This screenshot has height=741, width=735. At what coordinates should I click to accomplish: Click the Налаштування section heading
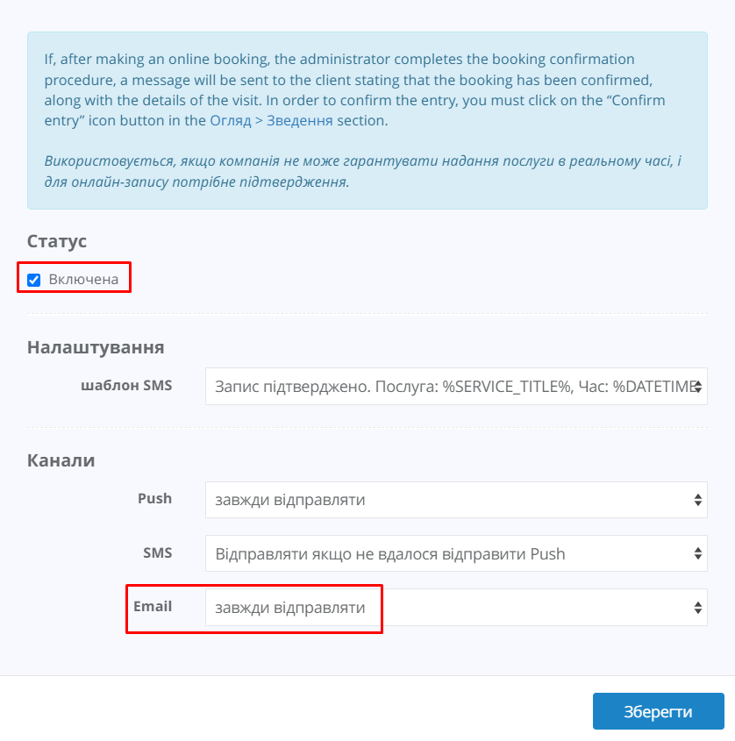[96, 347]
